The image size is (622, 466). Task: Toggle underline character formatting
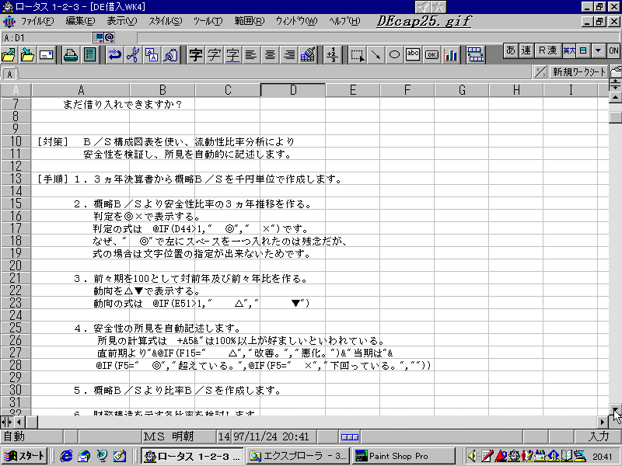233,54
